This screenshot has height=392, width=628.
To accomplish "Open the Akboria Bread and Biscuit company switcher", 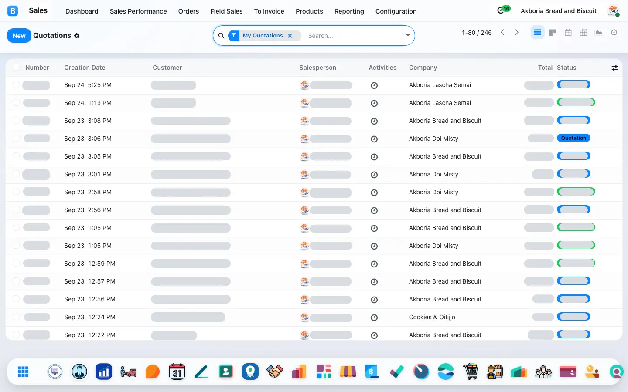I will (x=559, y=11).
